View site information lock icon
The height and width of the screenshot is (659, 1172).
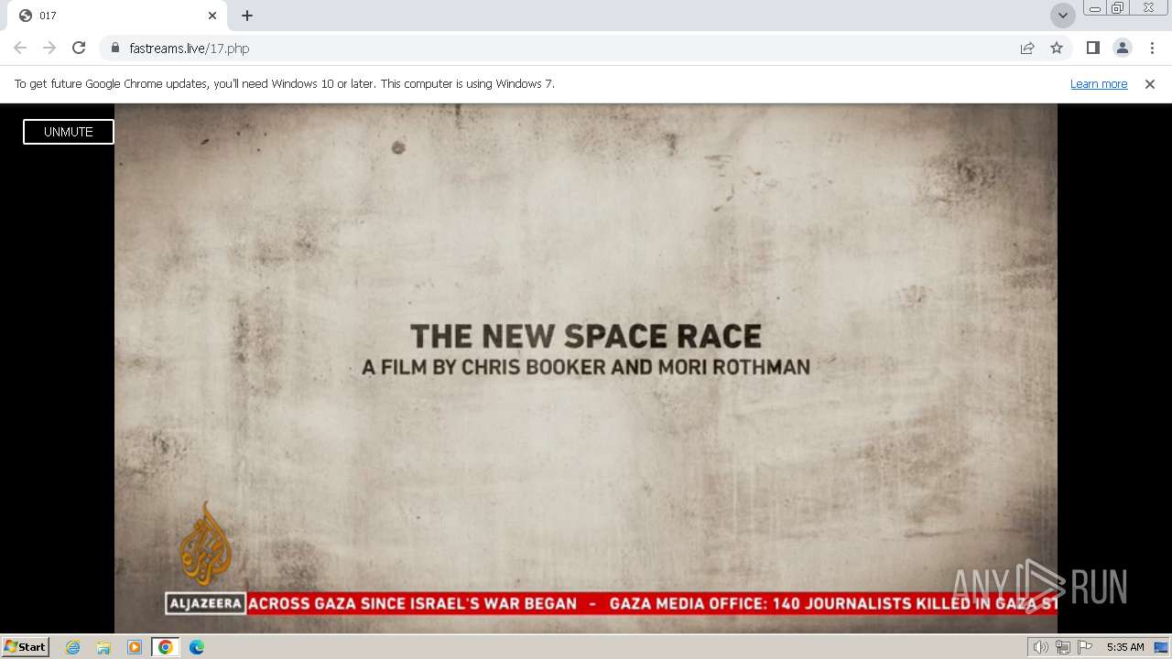coord(115,48)
